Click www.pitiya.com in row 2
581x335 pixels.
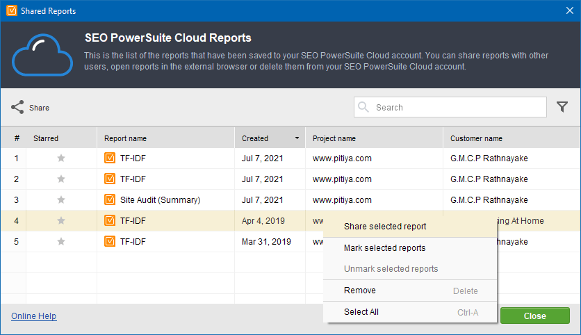(x=342, y=179)
